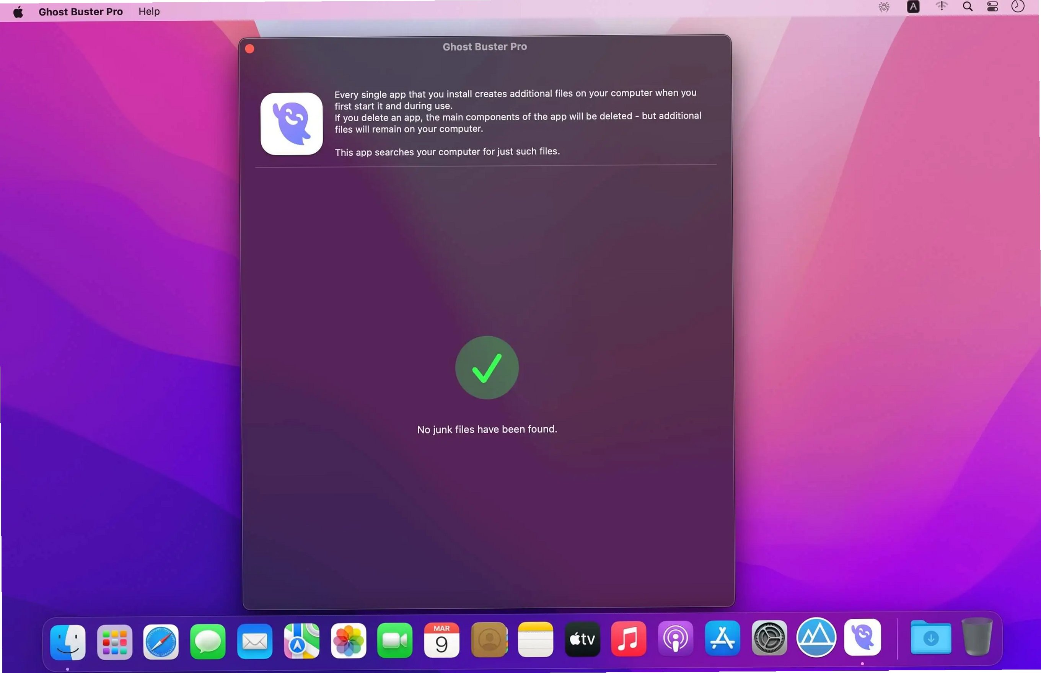Click the 'Ghost Buster Pro' window title
This screenshot has width=1041, height=673.
point(484,47)
